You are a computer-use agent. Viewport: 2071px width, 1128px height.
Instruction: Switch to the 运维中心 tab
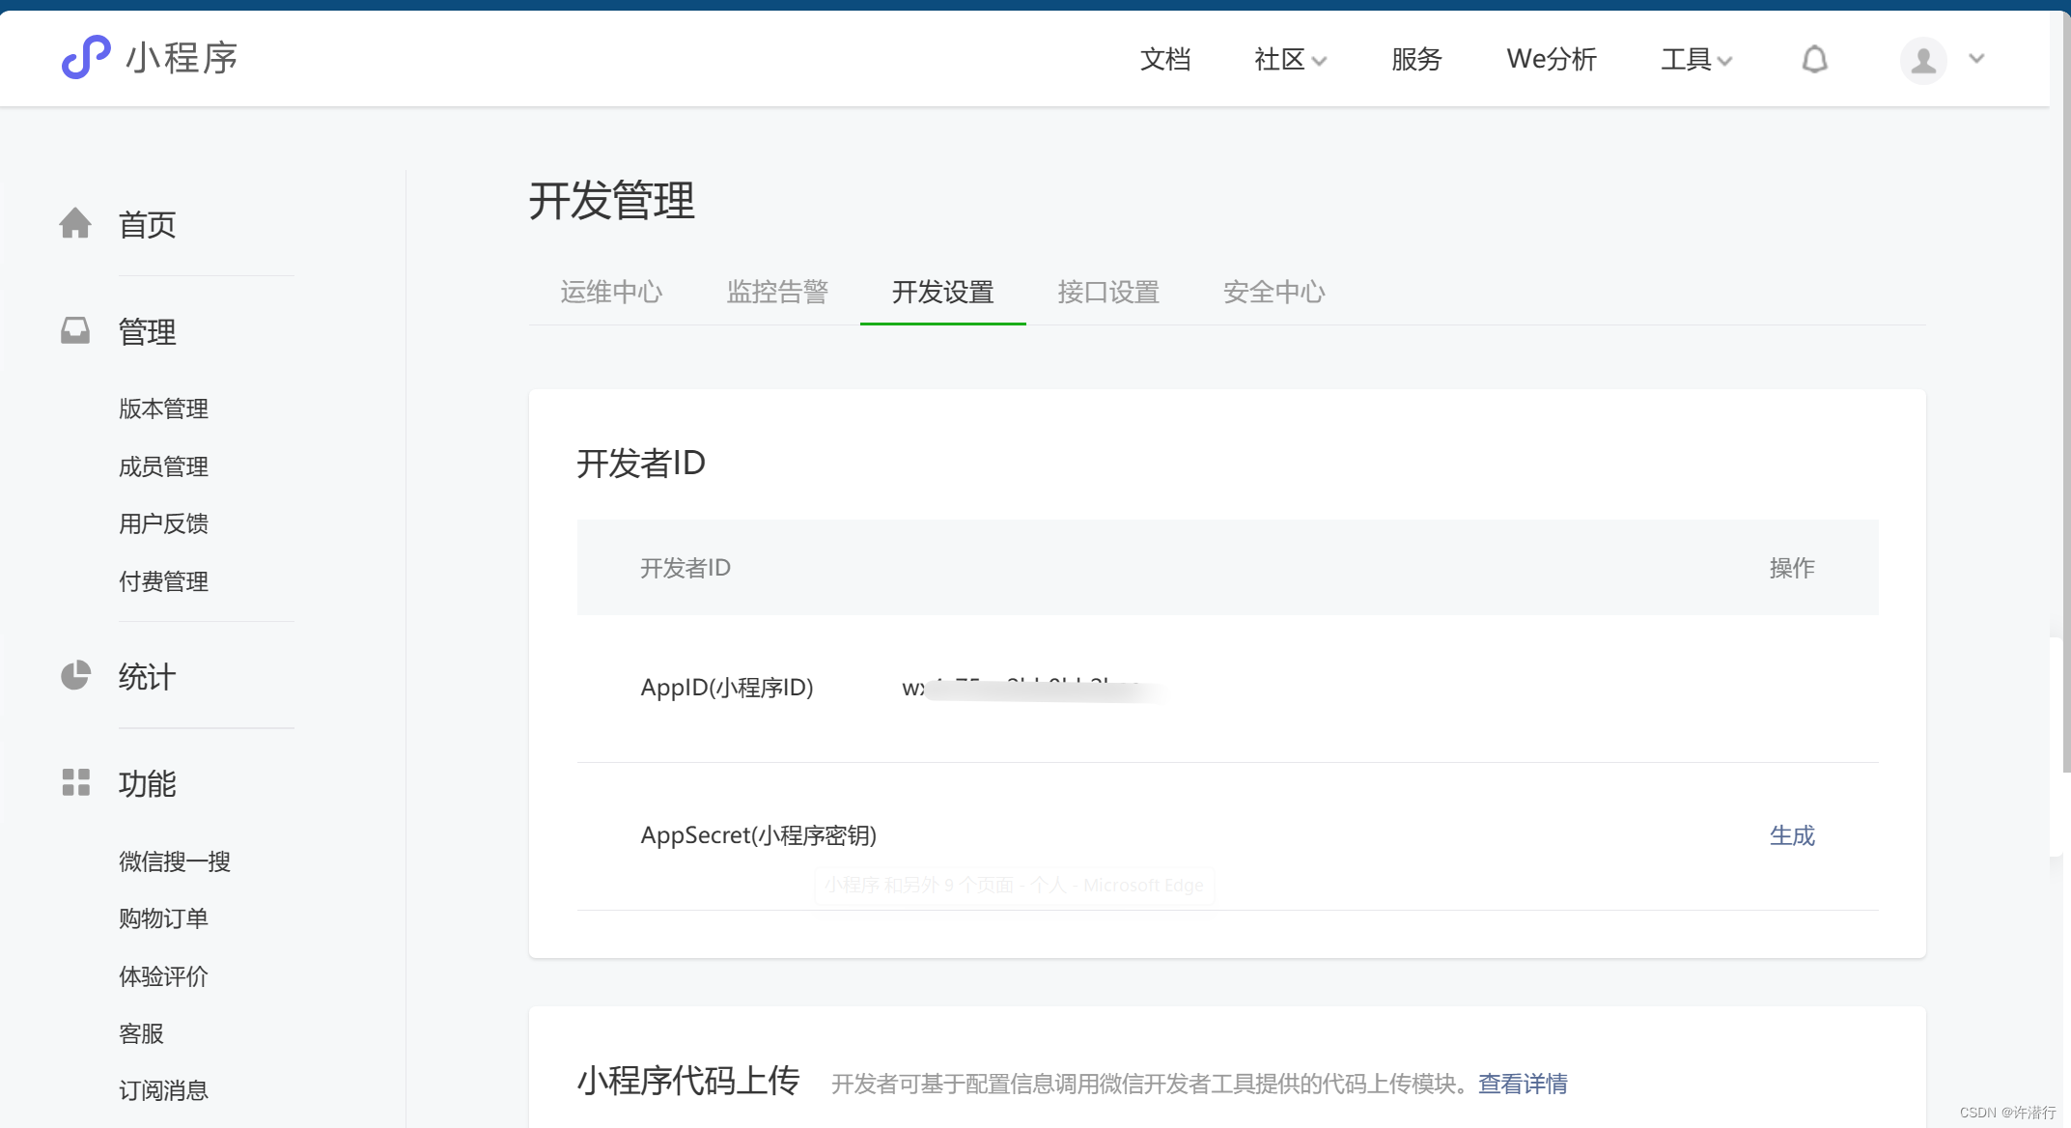click(611, 292)
